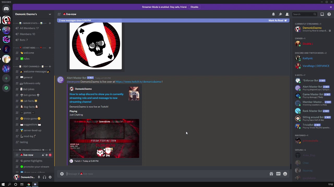The height and width of the screenshot is (187, 334).
Task: Add channel to START HERE category
Action: pyautogui.click(x=50, y=48)
